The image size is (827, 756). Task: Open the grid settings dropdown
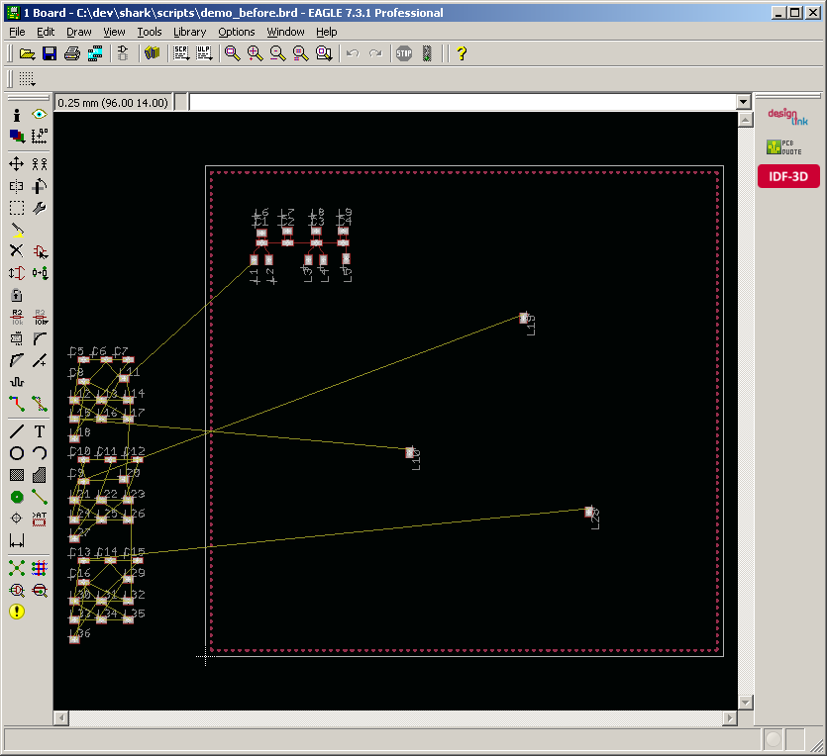pos(27,79)
